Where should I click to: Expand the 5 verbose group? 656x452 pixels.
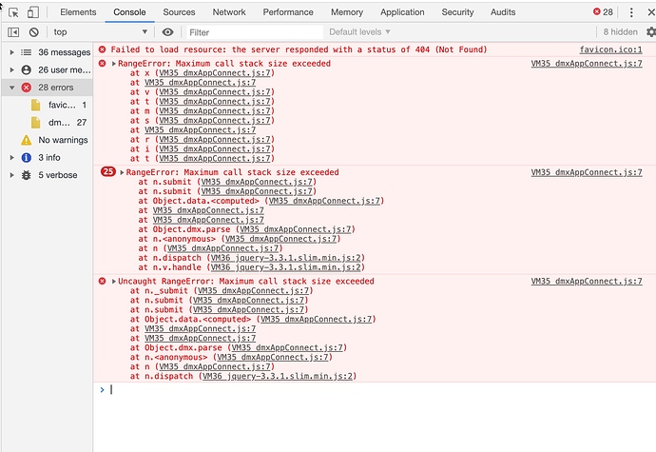click(x=10, y=175)
